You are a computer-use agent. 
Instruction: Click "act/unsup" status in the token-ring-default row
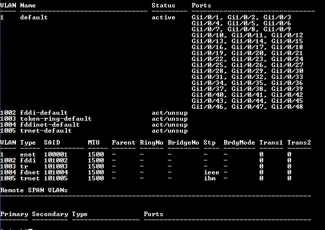(x=169, y=119)
